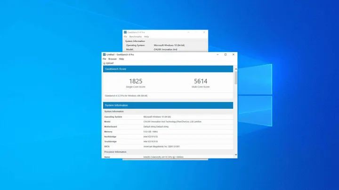The height and width of the screenshot is (190, 339).
Task: Maximize the Untitled Geekbench 4 Pro window
Action: (226, 54)
